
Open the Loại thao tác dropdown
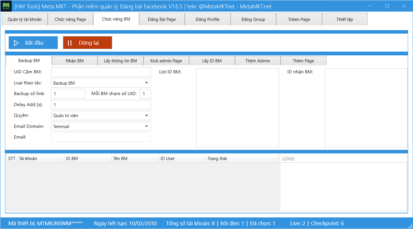pos(101,83)
